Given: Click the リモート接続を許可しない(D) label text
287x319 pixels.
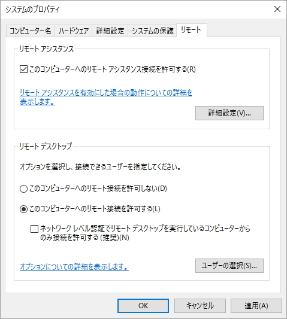Looking at the screenshot, I should click(126, 189).
